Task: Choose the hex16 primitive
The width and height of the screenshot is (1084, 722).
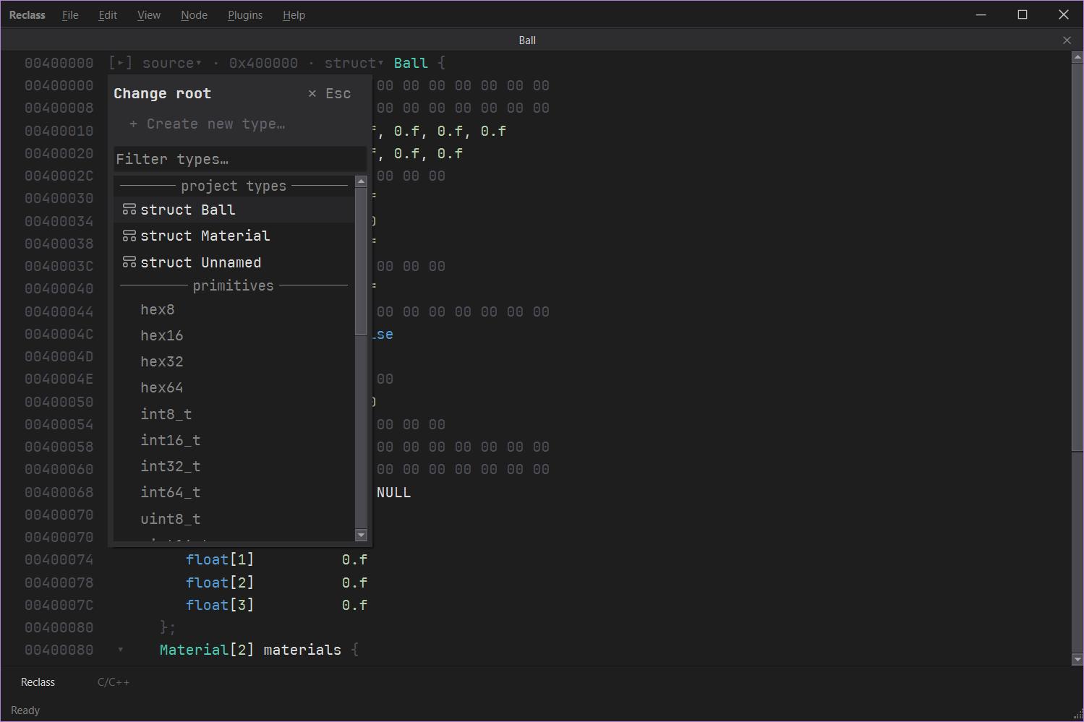Action: pos(234,335)
